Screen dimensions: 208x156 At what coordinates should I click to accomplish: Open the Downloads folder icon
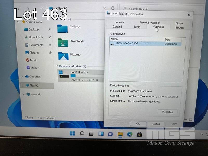click(x=63, y=42)
